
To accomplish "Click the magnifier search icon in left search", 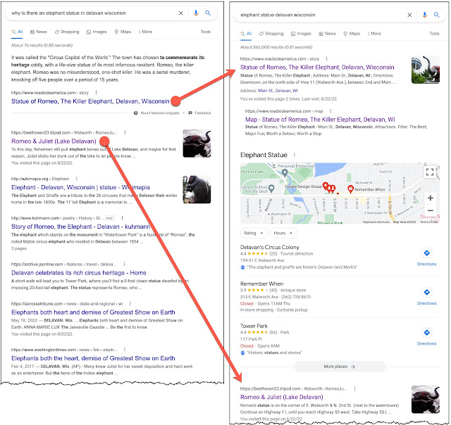I will [x=208, y=13].
